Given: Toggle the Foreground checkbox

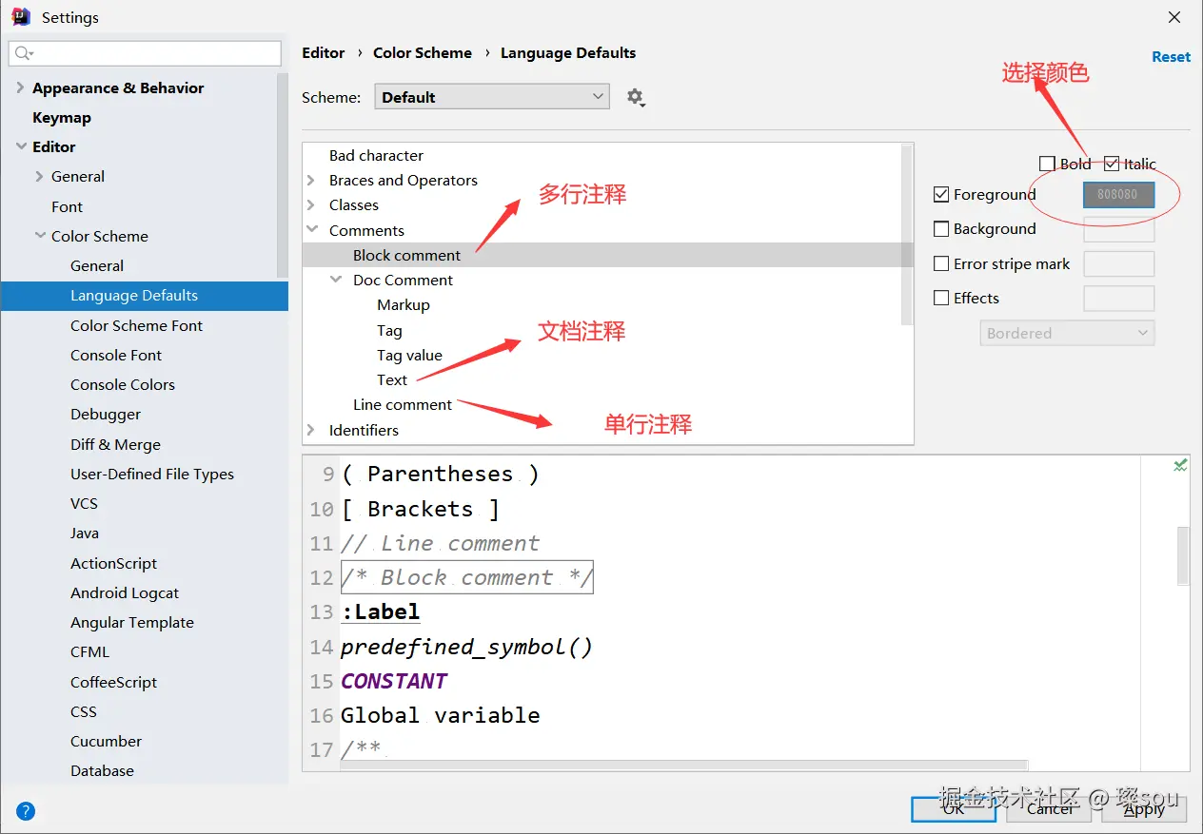Looking at the screenshot, I should [x=941, y=194].
